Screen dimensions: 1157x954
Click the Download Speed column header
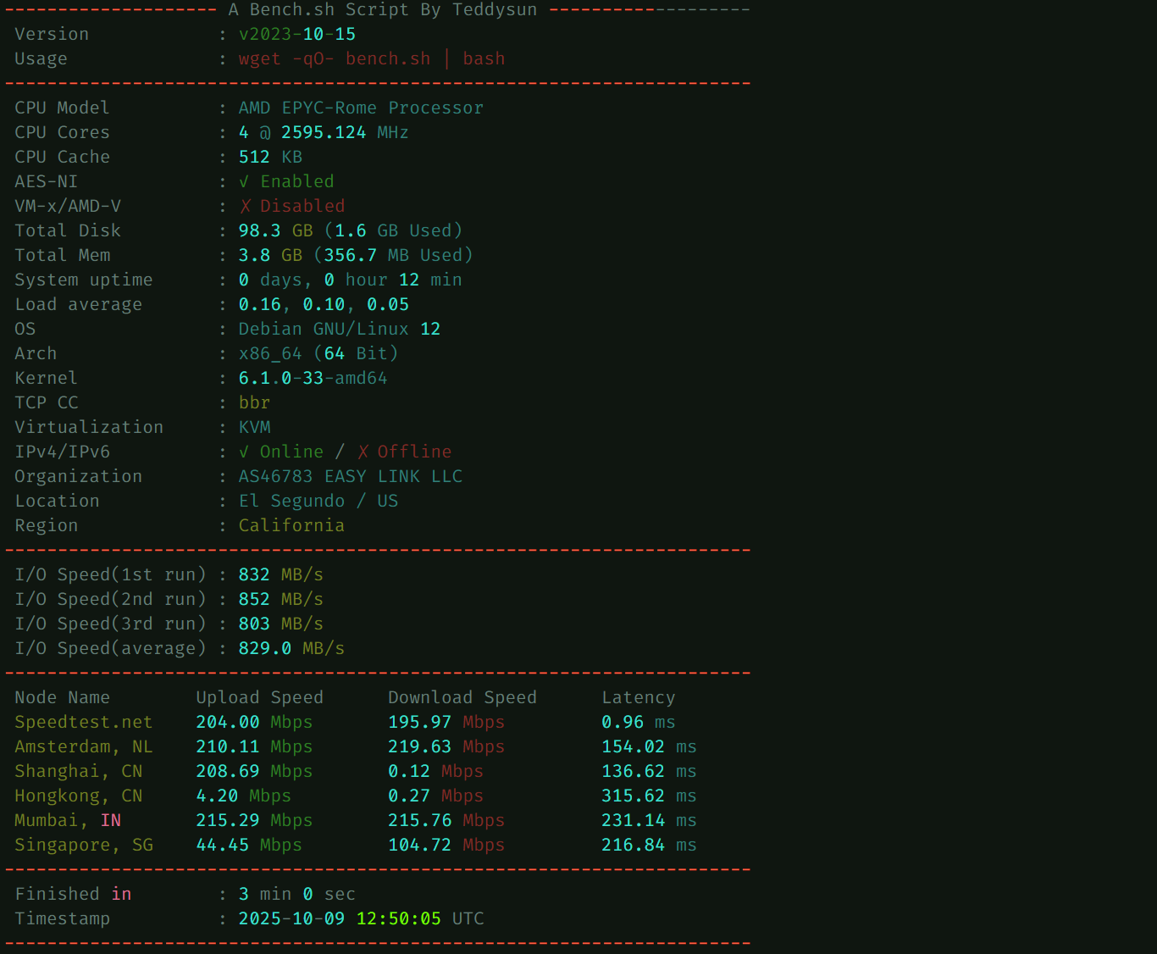(462, 698)
